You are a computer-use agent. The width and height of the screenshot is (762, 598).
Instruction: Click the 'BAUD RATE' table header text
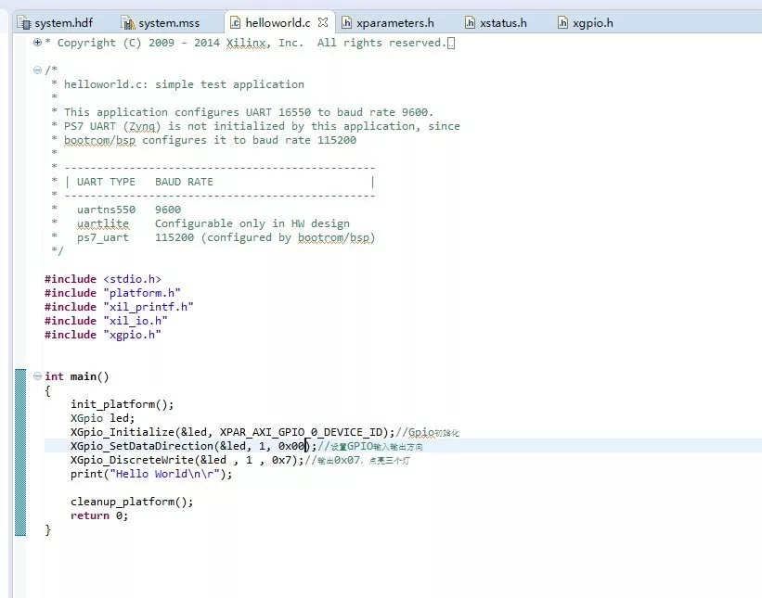pos(184,182)
